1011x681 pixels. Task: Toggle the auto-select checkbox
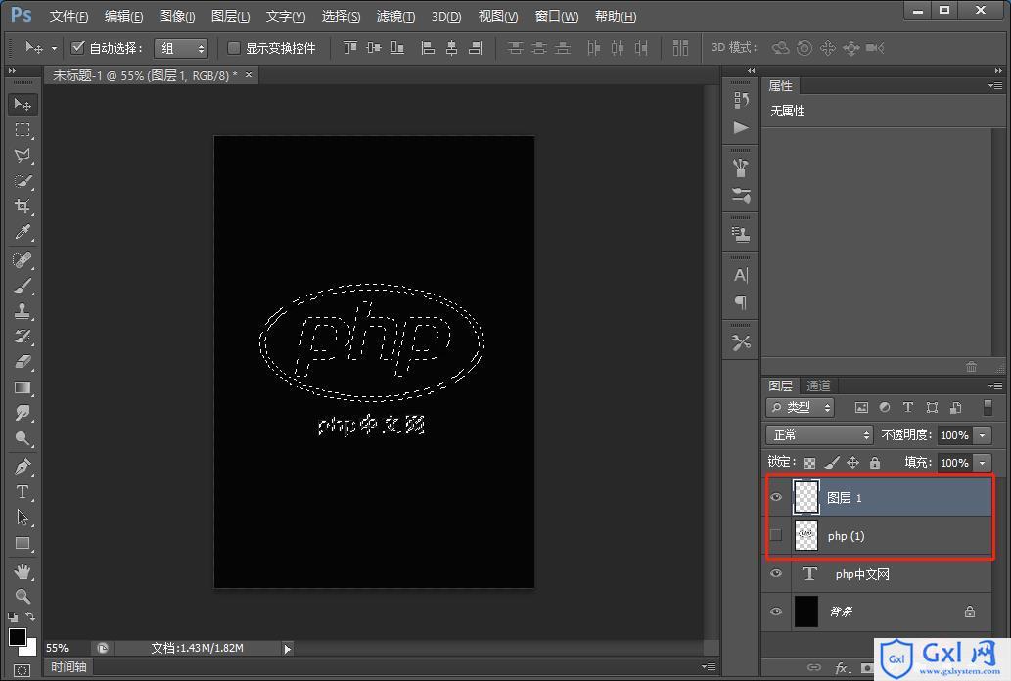point(78,47)
